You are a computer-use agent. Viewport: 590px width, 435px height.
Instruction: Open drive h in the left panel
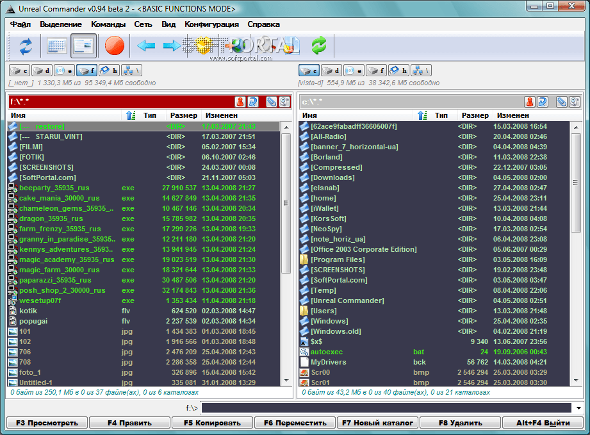110,70
